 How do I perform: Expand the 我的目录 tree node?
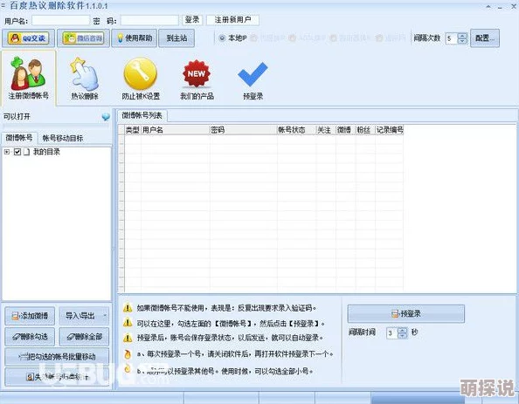(7, 152)
